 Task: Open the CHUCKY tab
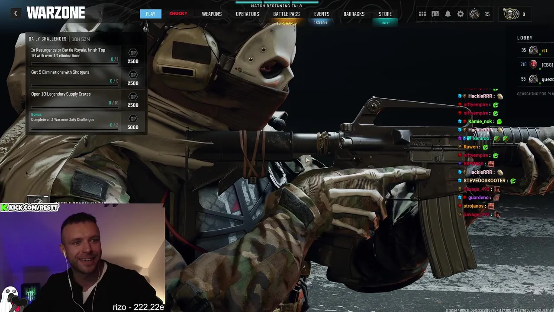coord(178,14)
